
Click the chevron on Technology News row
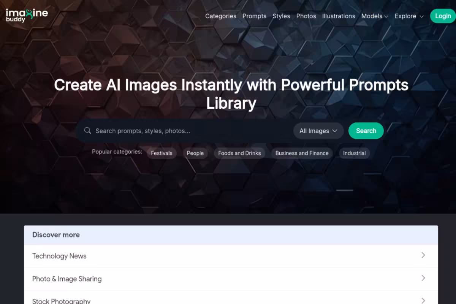[423, 255]
